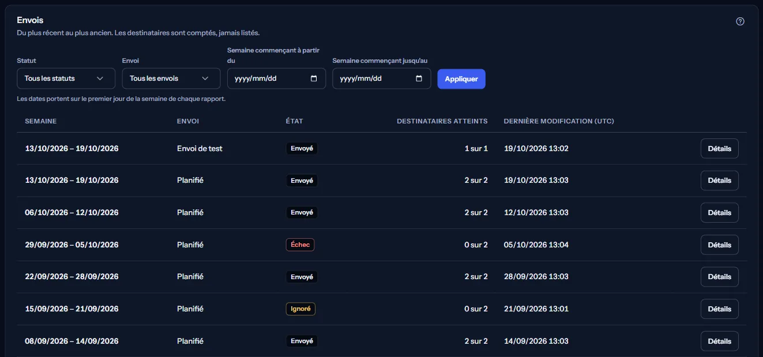
Task: Open Détails for row modified 19/10/2026 13:03
Action: [719, 181]
